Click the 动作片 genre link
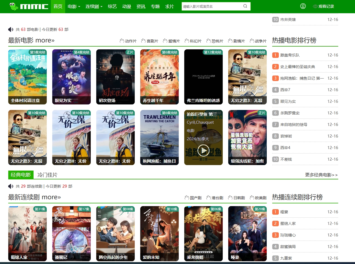The height and width of the screenshot is (264, 355). (x=131, y=41)
